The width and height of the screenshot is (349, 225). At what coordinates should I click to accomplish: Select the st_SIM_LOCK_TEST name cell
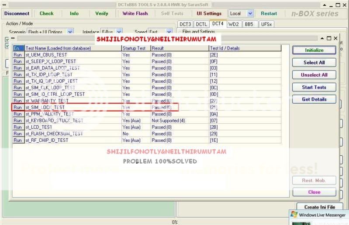pos(73,107)
